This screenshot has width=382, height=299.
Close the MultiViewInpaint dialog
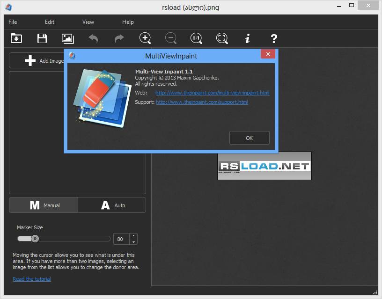click(268, 54)
